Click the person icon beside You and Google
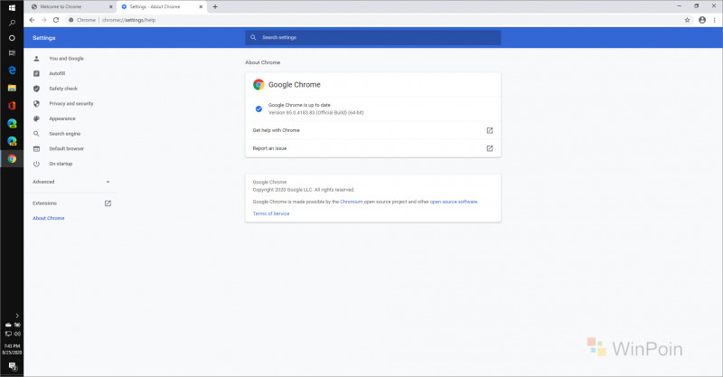This screenshot has height=377, width=723. click(36, 59)
